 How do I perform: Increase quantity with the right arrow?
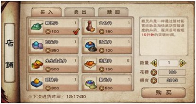coord(183,63)
